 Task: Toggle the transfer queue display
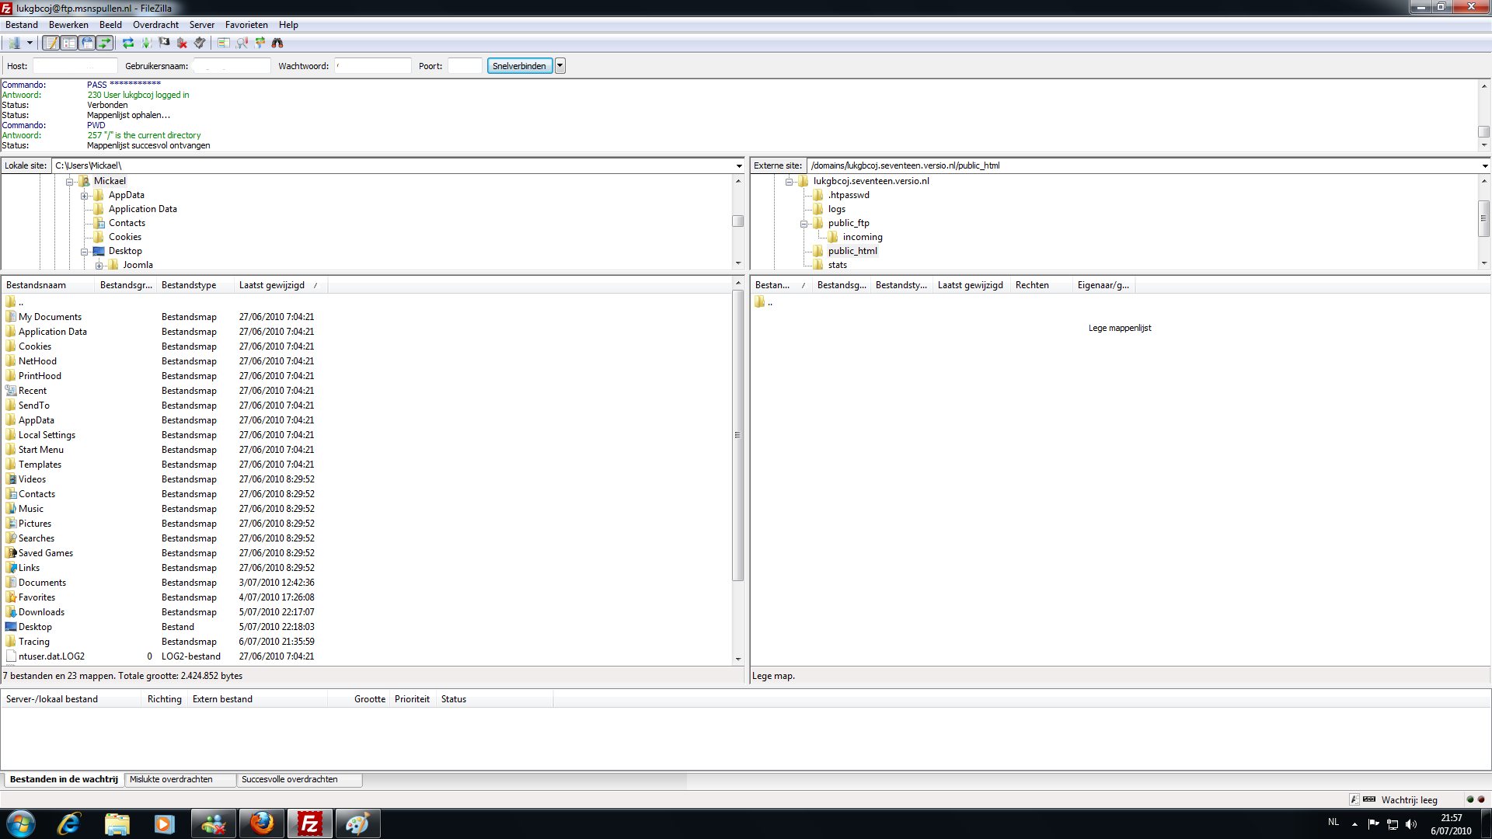click(x=105, y=44)
